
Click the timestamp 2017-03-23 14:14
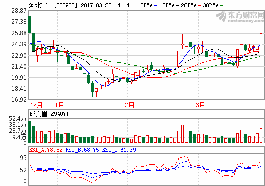point(105,5)
